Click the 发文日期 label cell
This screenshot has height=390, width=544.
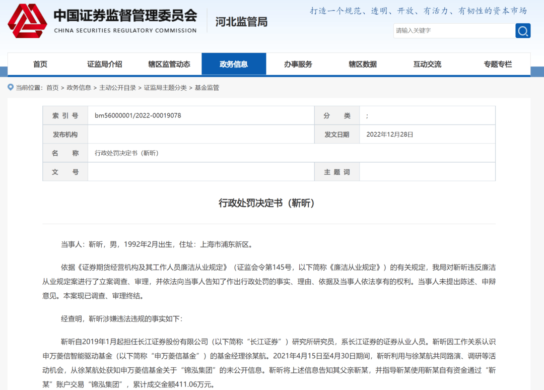click(337, 134)
